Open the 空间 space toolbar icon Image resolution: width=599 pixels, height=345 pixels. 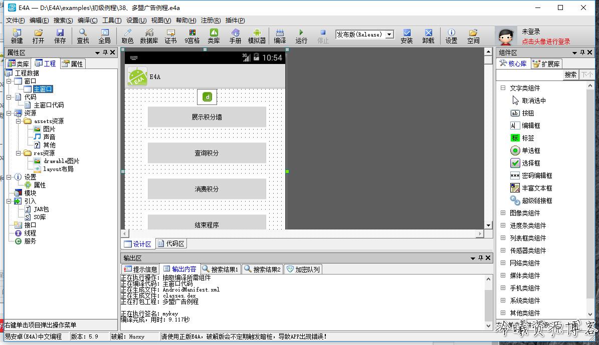tap(473, 36)
